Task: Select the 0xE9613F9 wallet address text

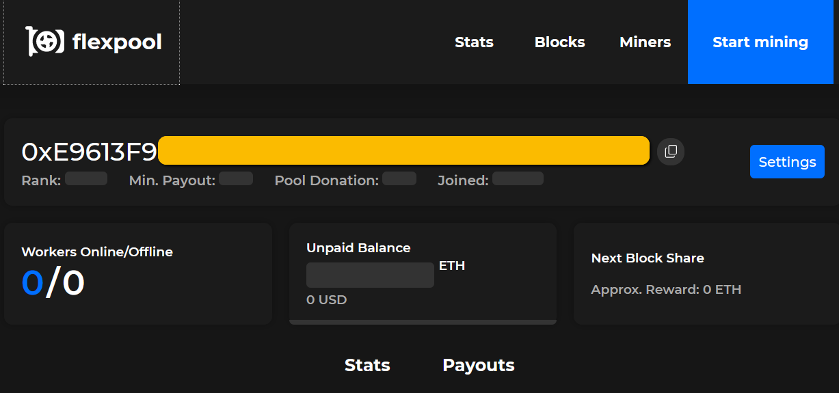Action: pos(89,152)
